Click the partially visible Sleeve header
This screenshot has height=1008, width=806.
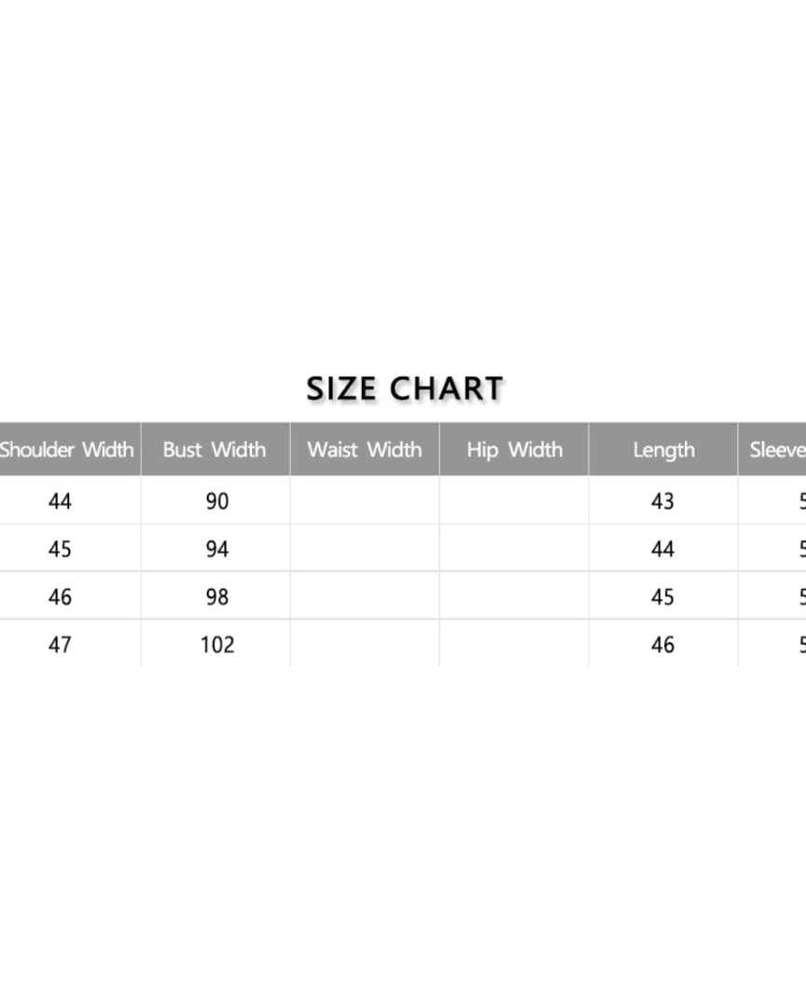coord(777,450)
